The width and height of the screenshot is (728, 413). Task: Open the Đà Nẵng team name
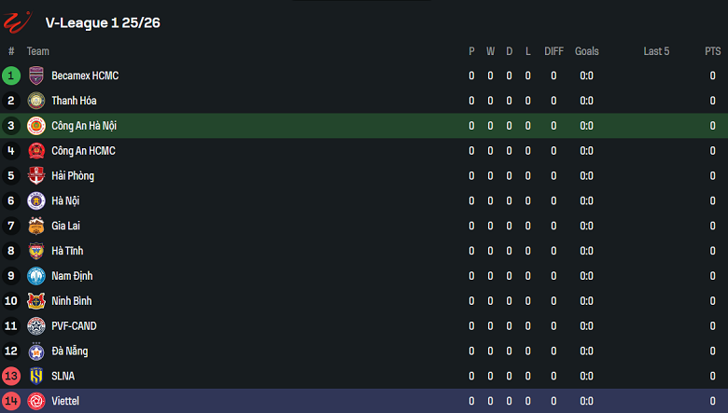click(x=69, y=351)
